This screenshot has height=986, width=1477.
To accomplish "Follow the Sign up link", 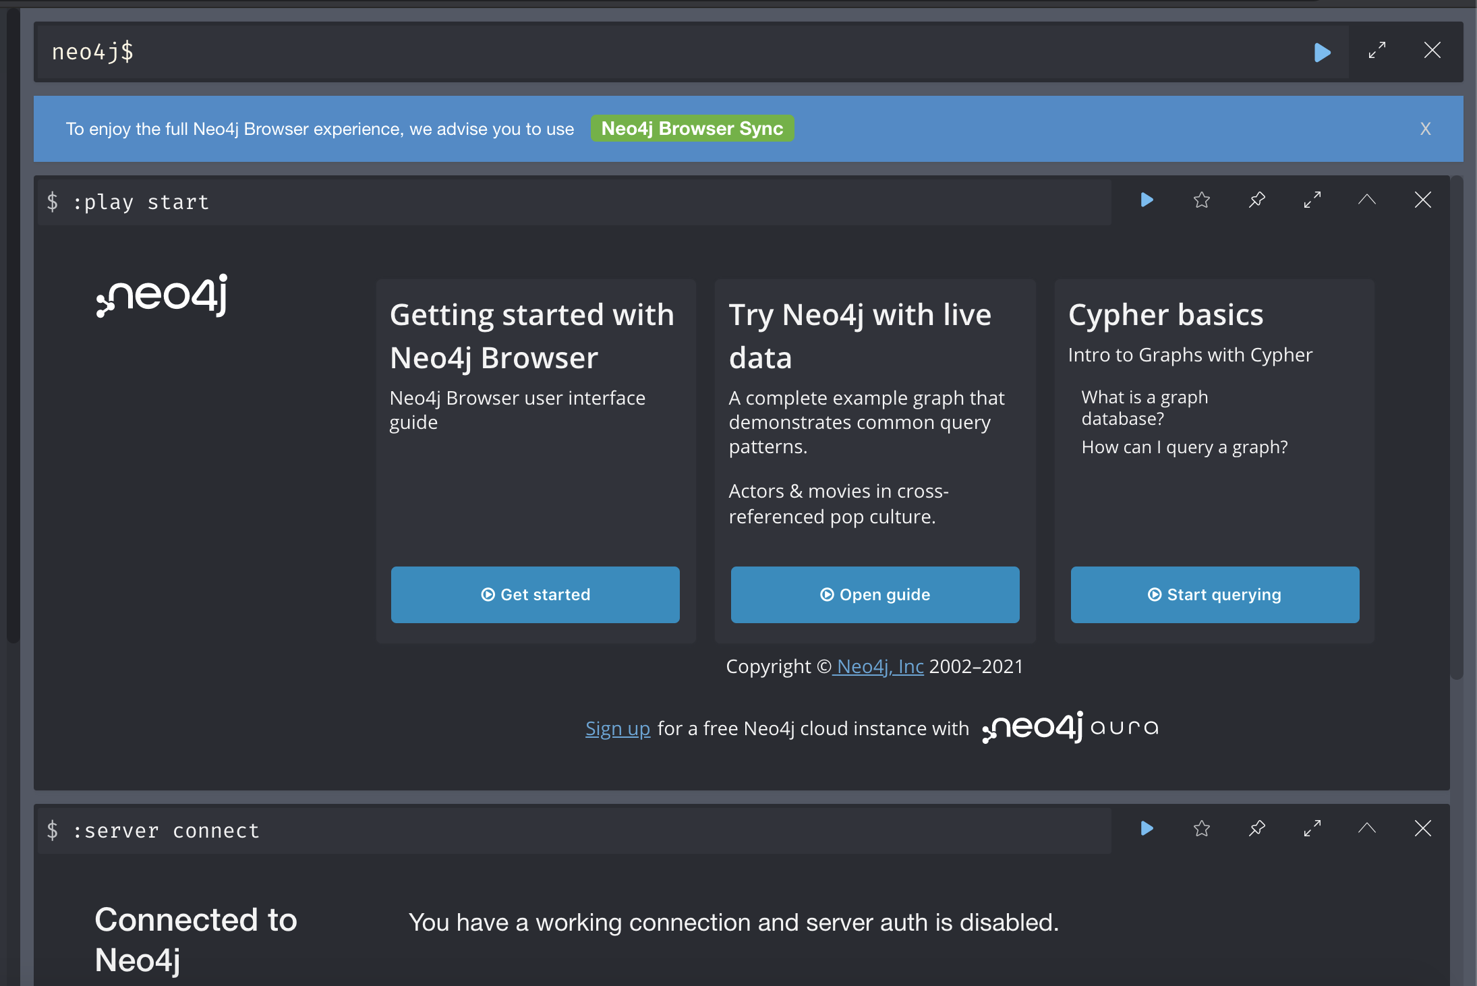I will pyautogui.click(x=617, y=729).
